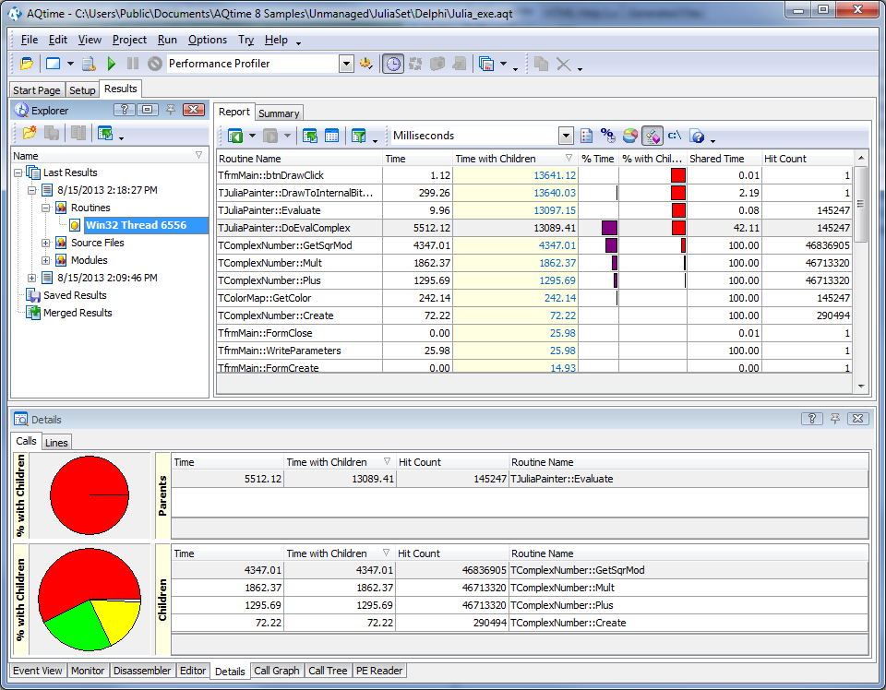The image size is (886, 690).
Task: Select the Open Project toolbar icon
Action: (x=25, y=64)
